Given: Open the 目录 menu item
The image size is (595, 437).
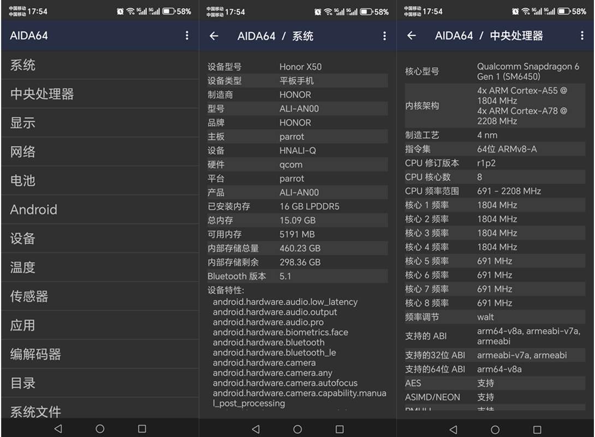Looking at the screenshot, I should (x=100, y=383).
